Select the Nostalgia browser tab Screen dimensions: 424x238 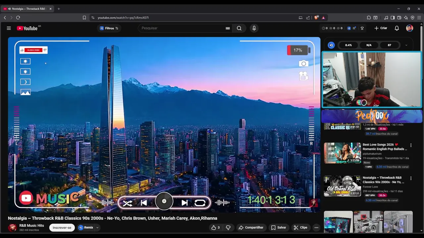pos(28,9)
